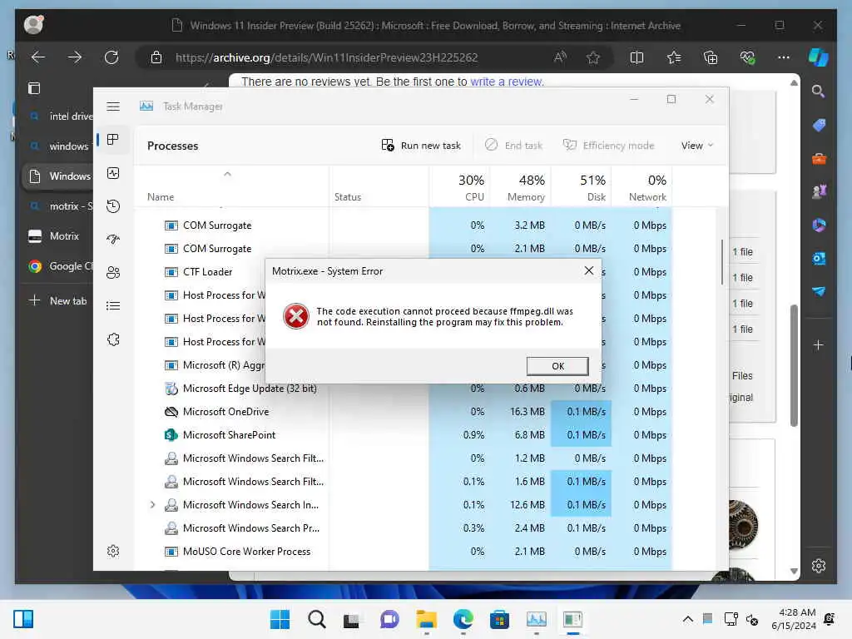
Task: Add sidebar app with plus icon
Action: coord(819,345)
